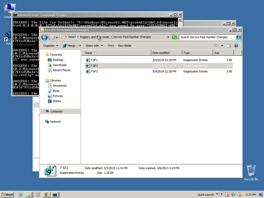Expand the Quick Launch chevron
264x198 pixels.
click(x=217, y=194)
